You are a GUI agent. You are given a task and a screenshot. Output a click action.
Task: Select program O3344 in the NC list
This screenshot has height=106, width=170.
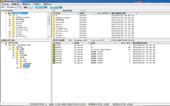(59, 54)
